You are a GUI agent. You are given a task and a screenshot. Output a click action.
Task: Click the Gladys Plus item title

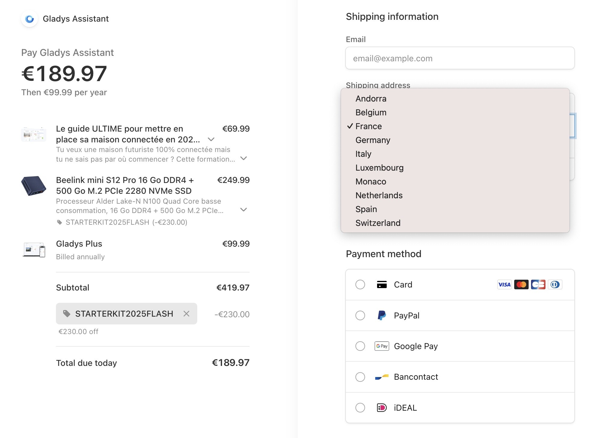point(79,244)
